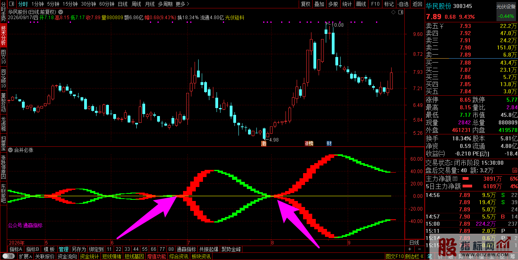This screenshot has height=260, width=518.
Task: Open the 短线情绪 tab
Action: pyautogui.click(x=112, y=256)
